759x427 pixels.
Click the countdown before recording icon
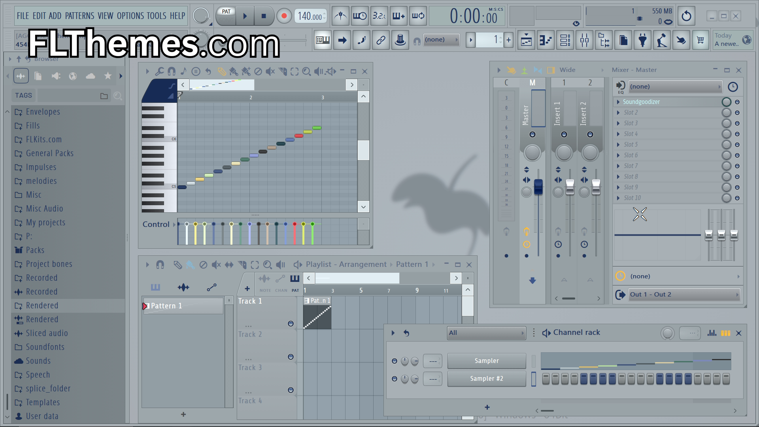379,16
